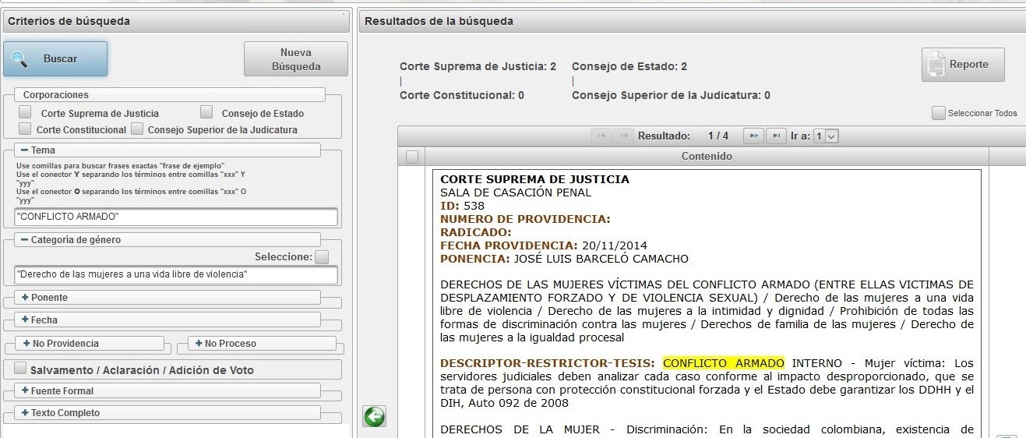Click the Reporte document icon
This screenshot has height=438, width=1026.
(936, 65)
